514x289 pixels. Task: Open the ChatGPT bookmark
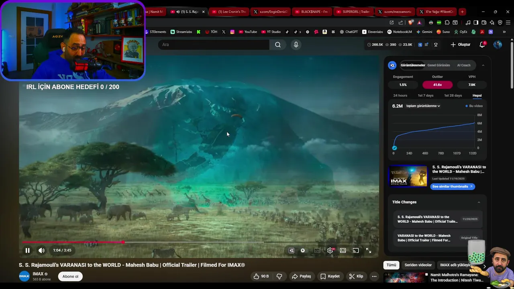point(349,32)
